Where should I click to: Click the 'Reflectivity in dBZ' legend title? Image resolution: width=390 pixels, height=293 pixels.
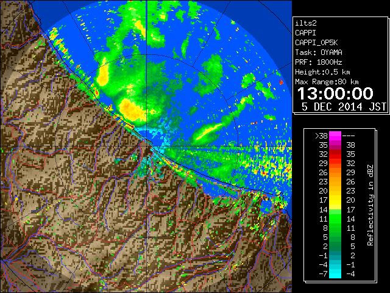point(370,205)
